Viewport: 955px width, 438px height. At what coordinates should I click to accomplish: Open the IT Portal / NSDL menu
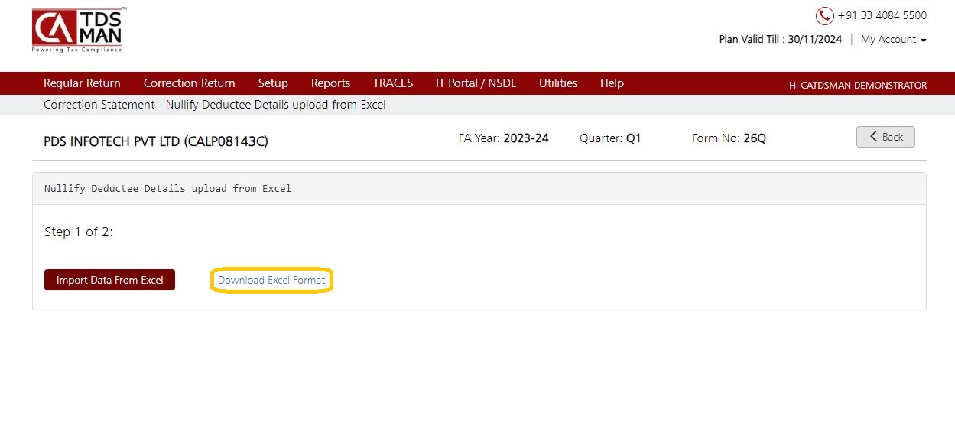pyautogui.click(x=476, y=83)
